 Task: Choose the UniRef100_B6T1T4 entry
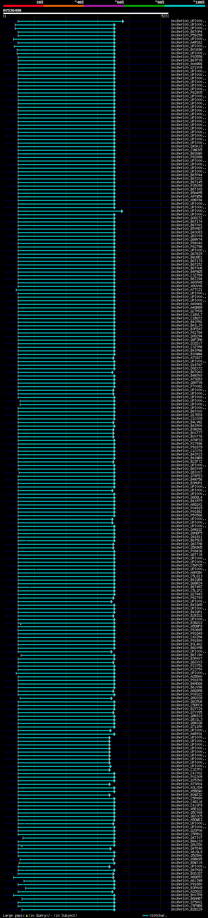(x=187, y=222)
